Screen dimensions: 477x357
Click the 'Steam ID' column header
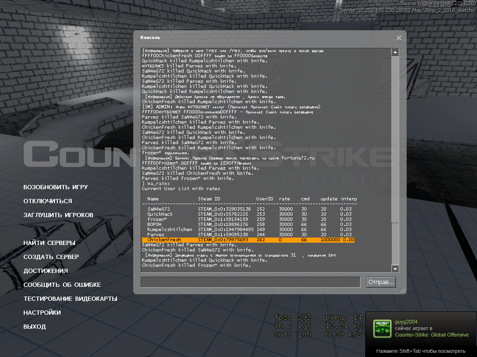point(209,199)
